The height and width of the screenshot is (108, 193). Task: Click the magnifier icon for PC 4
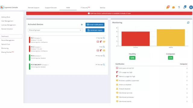pyautogui.click(x=104, y=56)
